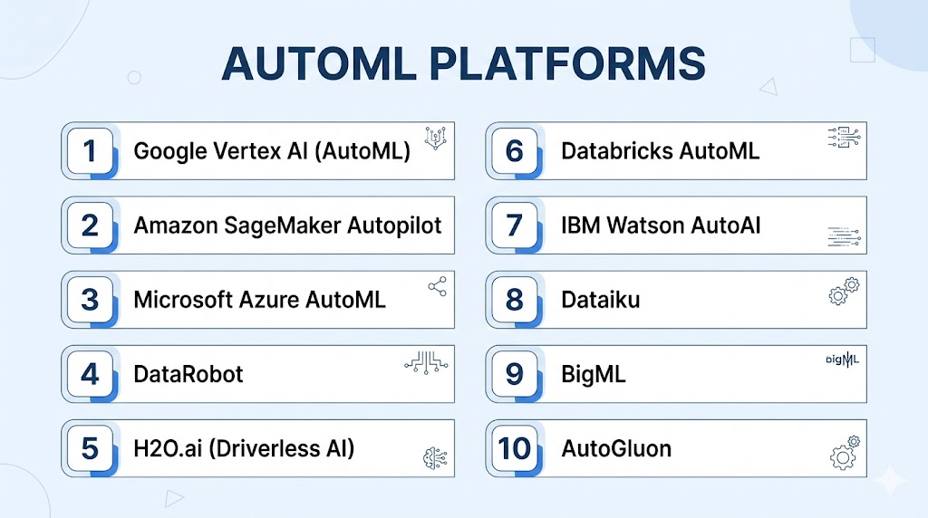Select the number 10 badge
928x518 pixels.
[x=514, y=448]
